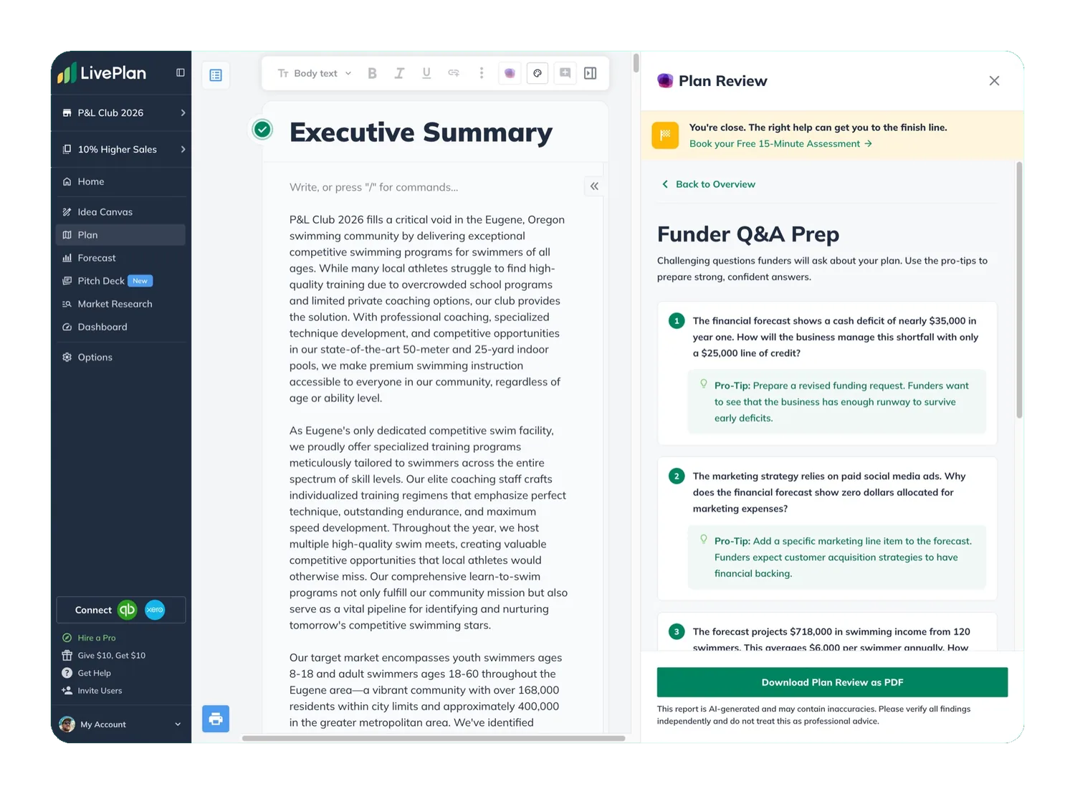Open Idea Canvas
The image size is (1075, 794).
[120, 212]
